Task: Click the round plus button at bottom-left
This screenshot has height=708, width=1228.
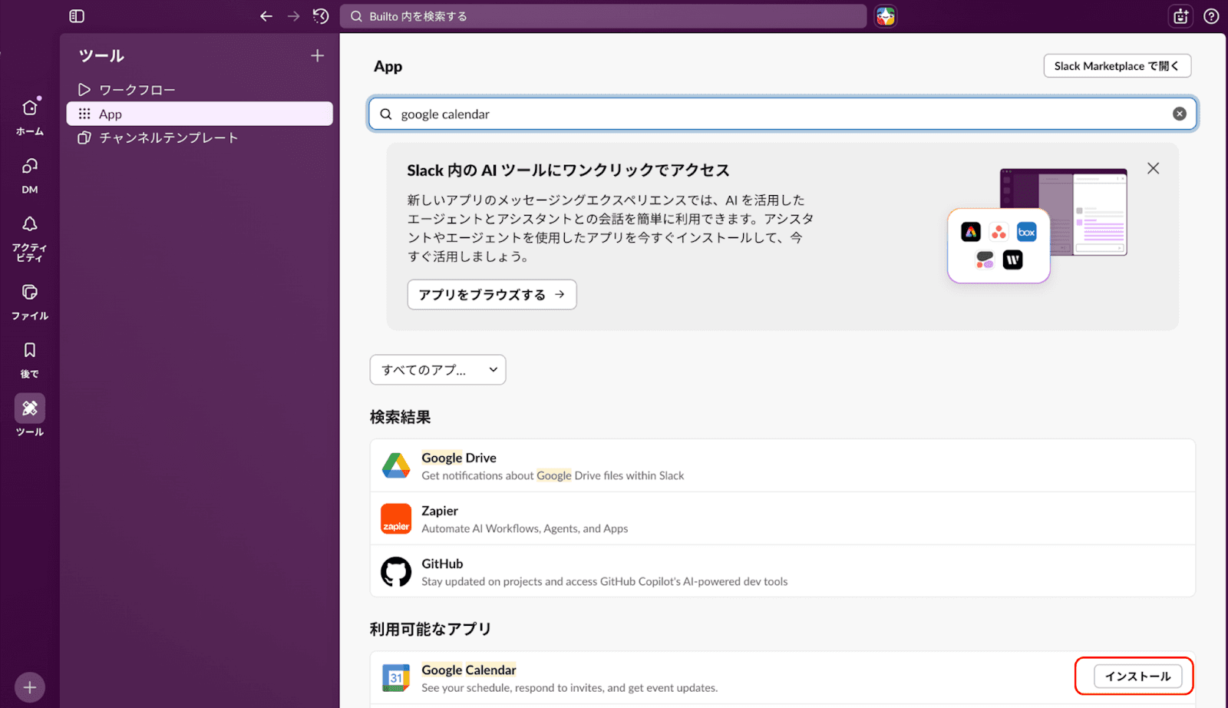Action: coord(30,687)
